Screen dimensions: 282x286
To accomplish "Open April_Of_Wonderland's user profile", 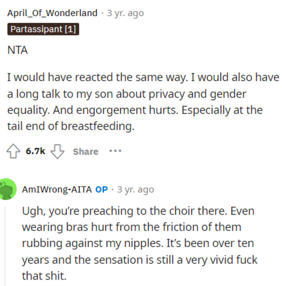I will coord(52,13).
